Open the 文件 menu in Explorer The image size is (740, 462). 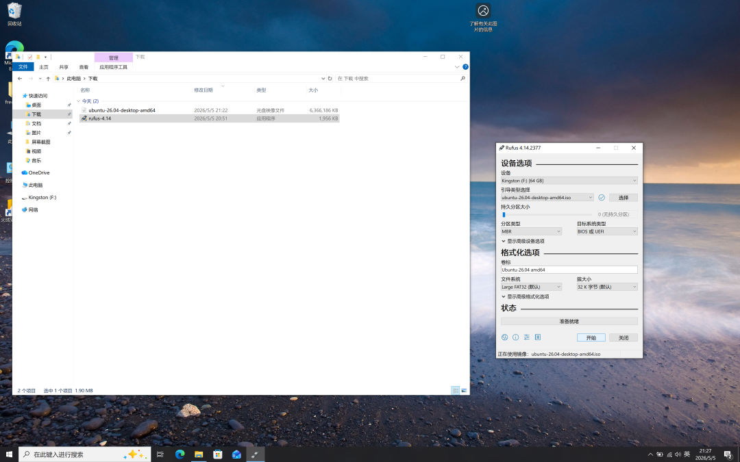click(23, 67)
